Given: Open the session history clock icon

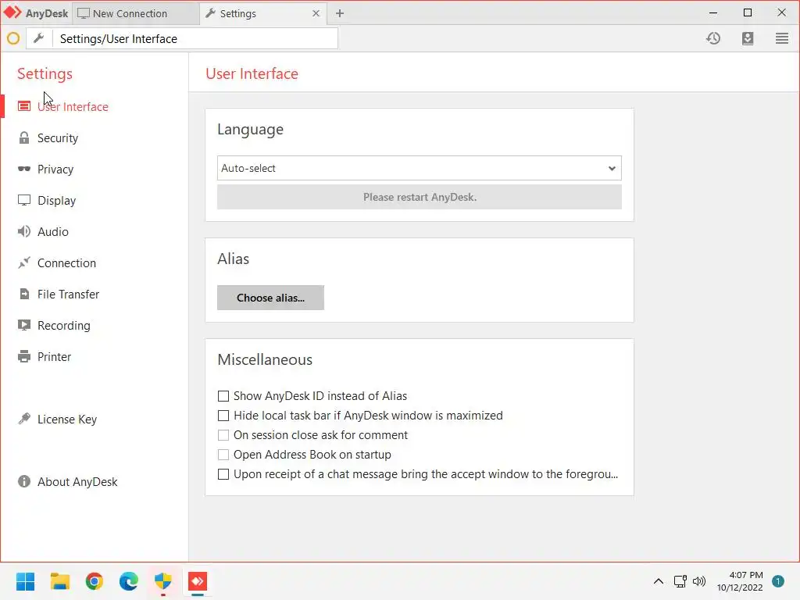Looking at the screenshot, I should pos(713,38).
